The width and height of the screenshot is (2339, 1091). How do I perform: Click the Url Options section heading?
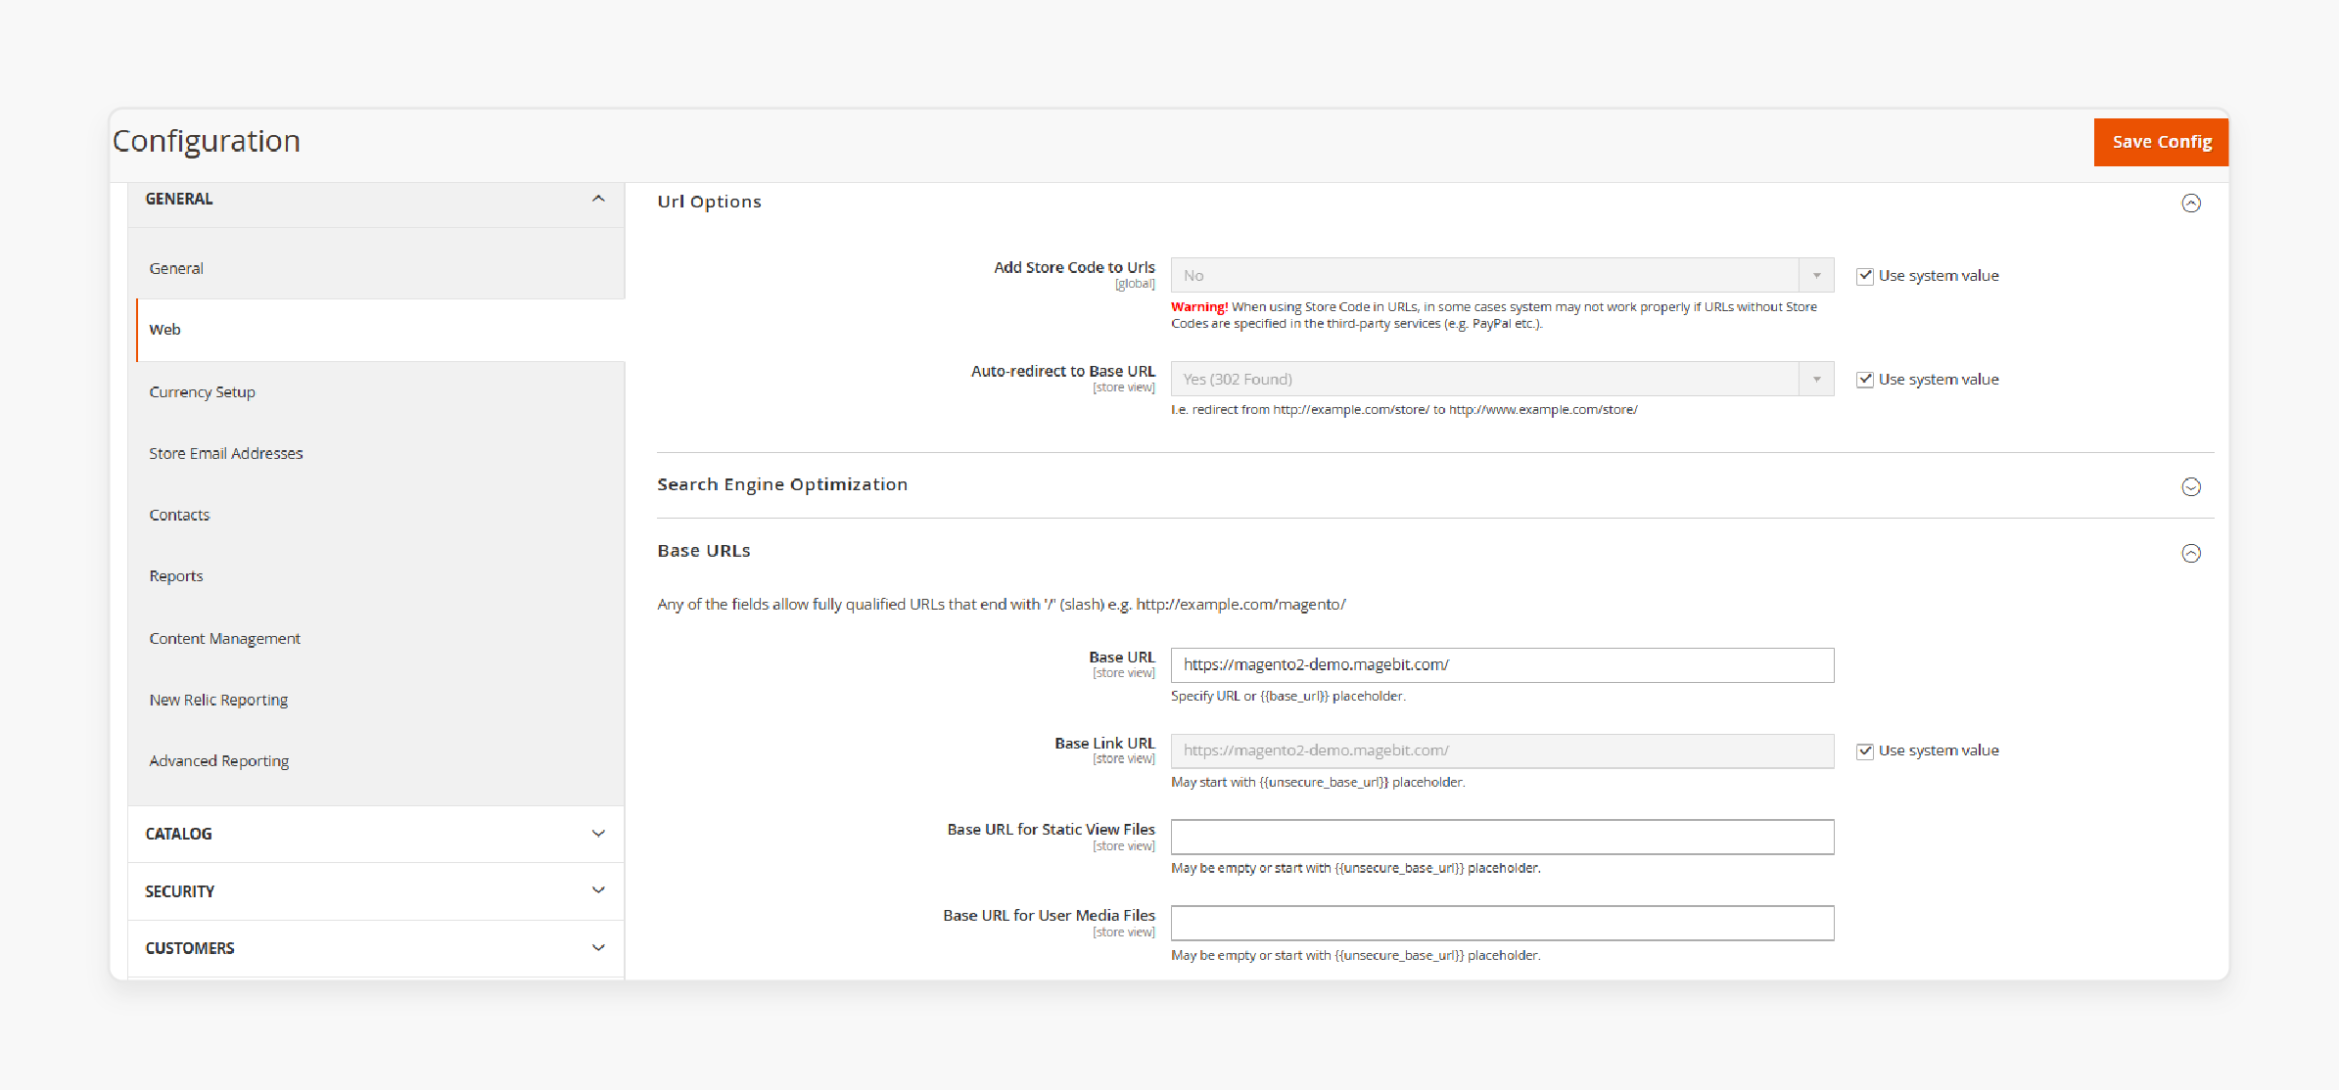[x=709, y=202]
